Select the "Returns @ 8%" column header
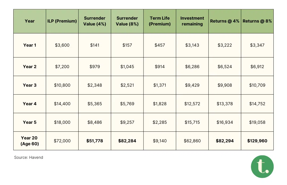The height and width of the screenshot is (185, 287). [x=257, y=21]
